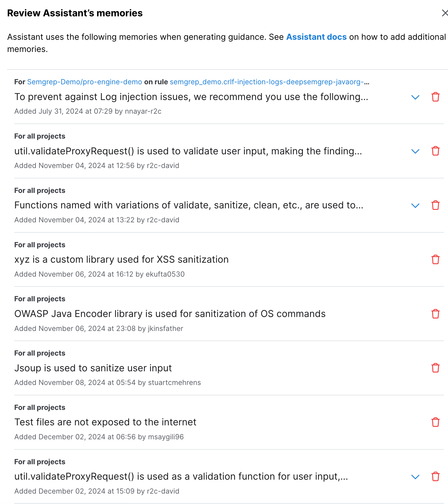
Task: Delete the OWASP Java Encoder memory
Action: pos(435,314)
